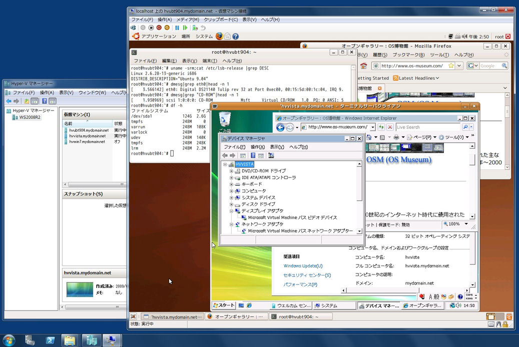
Task: Open Windows Explorer folder icon on the taskbar
Action: [x=70, y=340]
